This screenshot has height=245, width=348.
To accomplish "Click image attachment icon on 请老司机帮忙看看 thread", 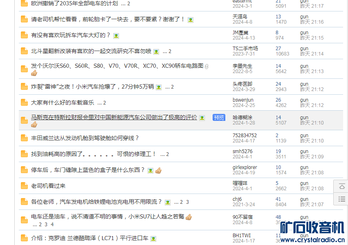I will [x=191, y=20].
